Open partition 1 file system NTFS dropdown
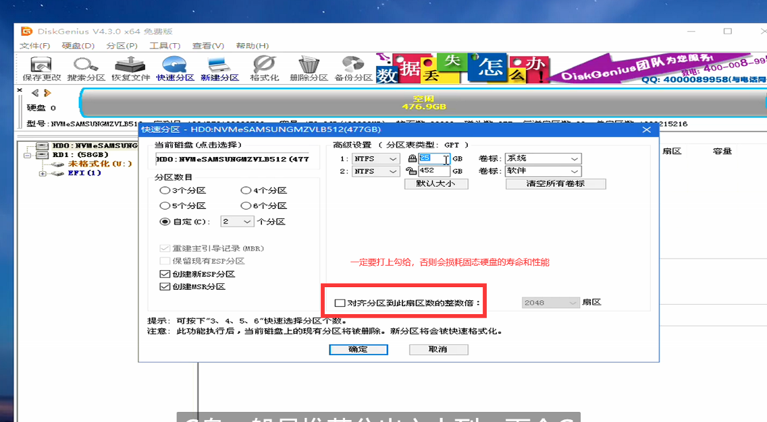 click(375, 158)
